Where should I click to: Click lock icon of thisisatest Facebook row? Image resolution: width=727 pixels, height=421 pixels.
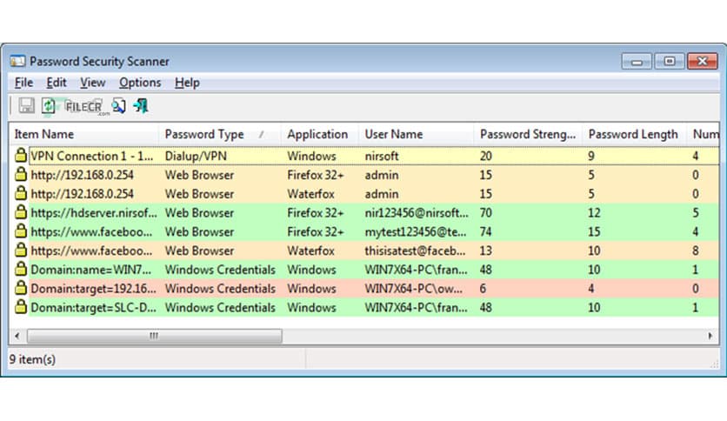(20, 251)
